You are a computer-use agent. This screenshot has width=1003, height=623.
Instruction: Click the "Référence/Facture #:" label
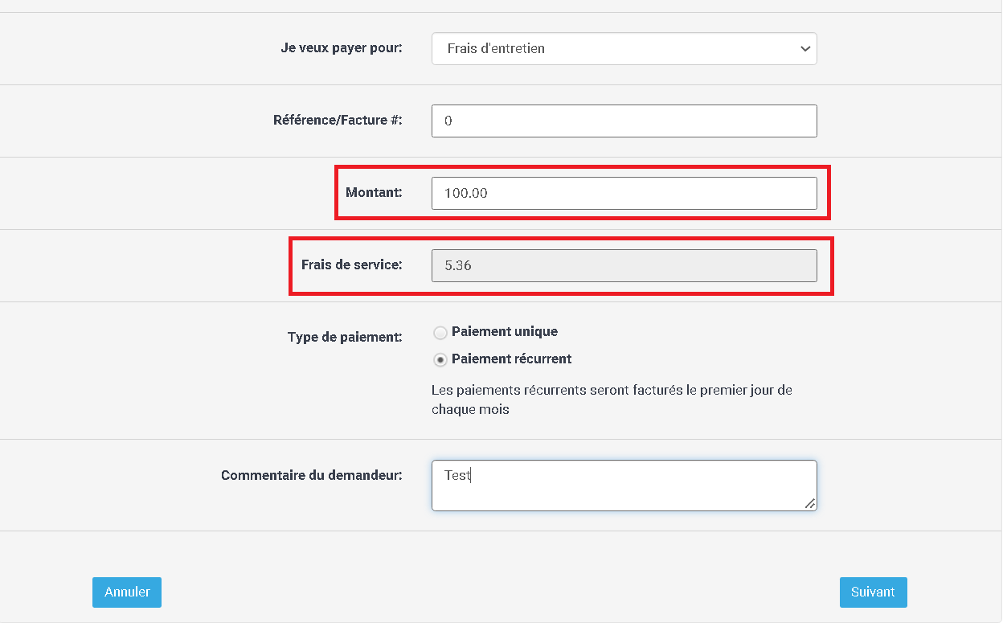pyautogui.click(x=338, y=120)
